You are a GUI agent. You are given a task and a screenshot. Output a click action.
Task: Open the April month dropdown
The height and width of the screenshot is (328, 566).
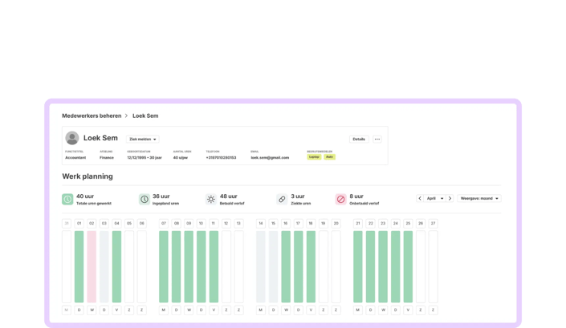tap(435, 198)
